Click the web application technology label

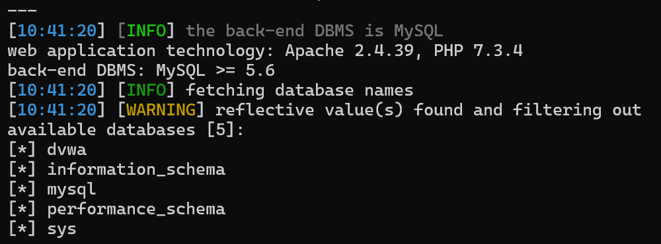point(141,51)
